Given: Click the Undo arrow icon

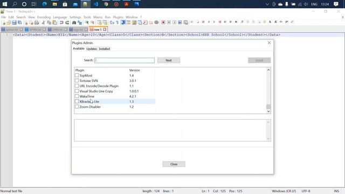Looking at the screenshot, I should [61, 23].
